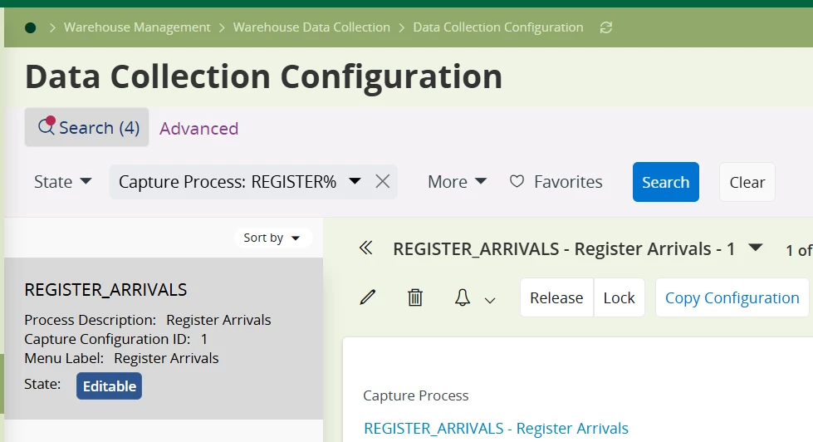Click the refresh icon beside the breadcrumb

[x=606, y=27]
